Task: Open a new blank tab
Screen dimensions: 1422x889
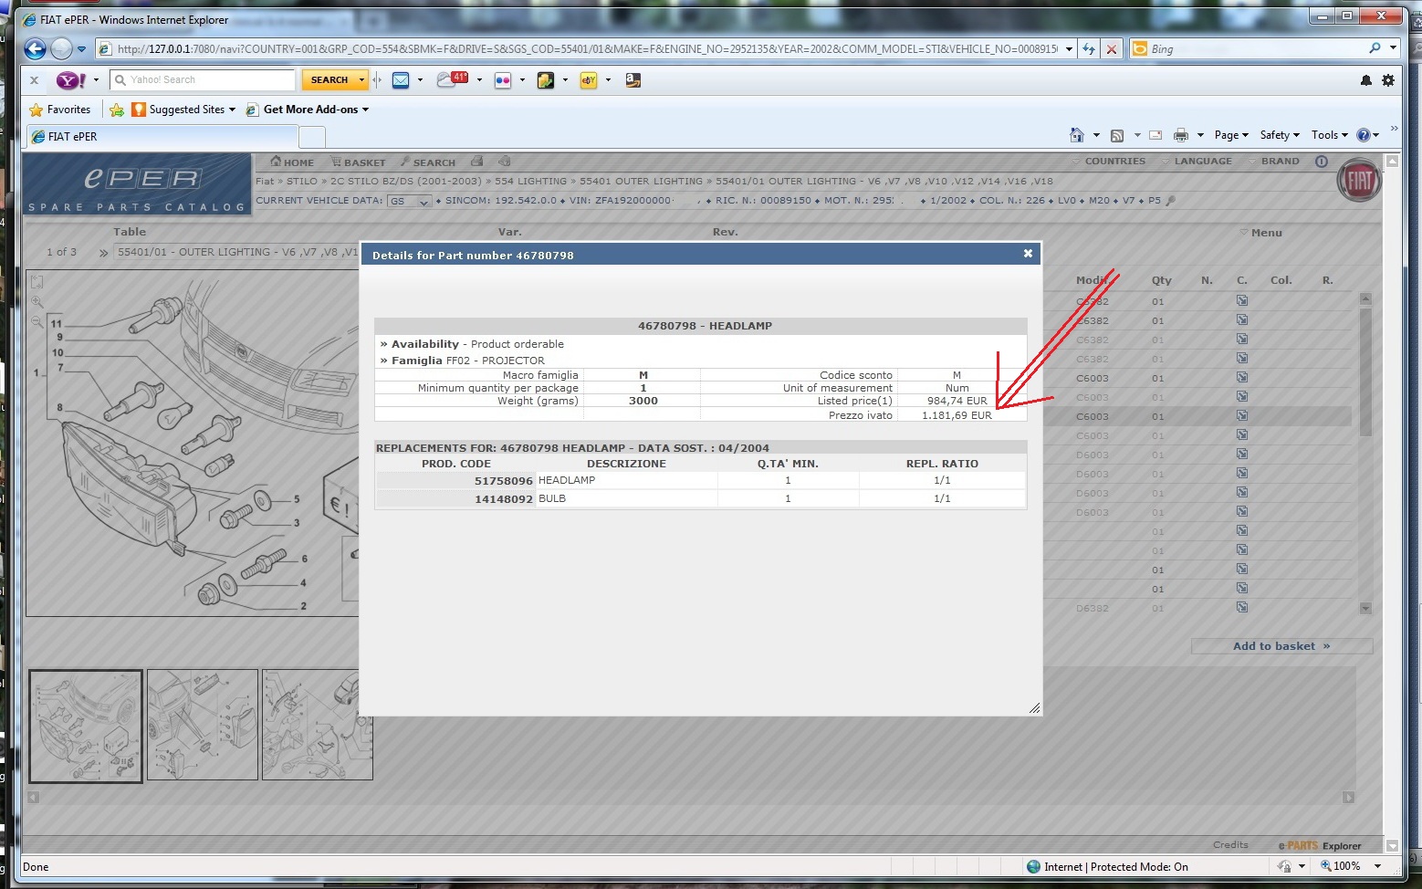Action: (x=312, y=137)
